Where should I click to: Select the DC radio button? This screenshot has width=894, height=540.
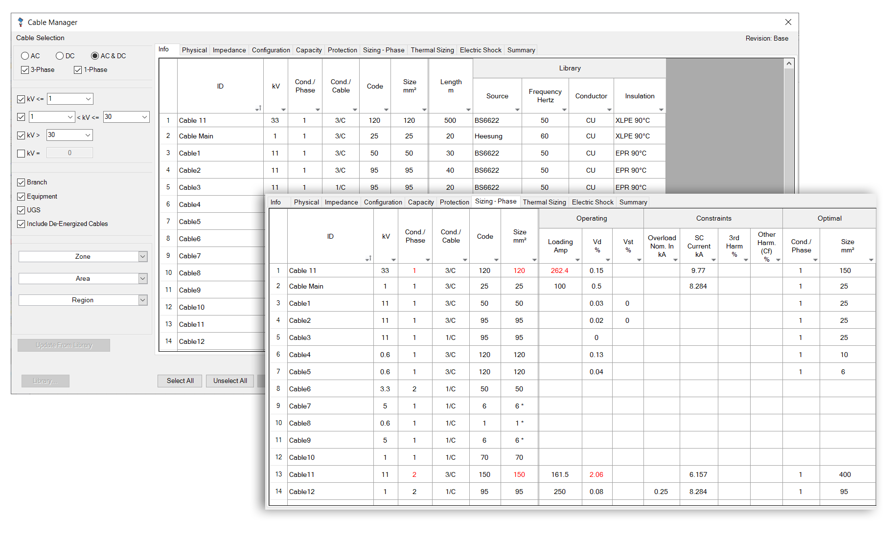(x=59, y=56)
